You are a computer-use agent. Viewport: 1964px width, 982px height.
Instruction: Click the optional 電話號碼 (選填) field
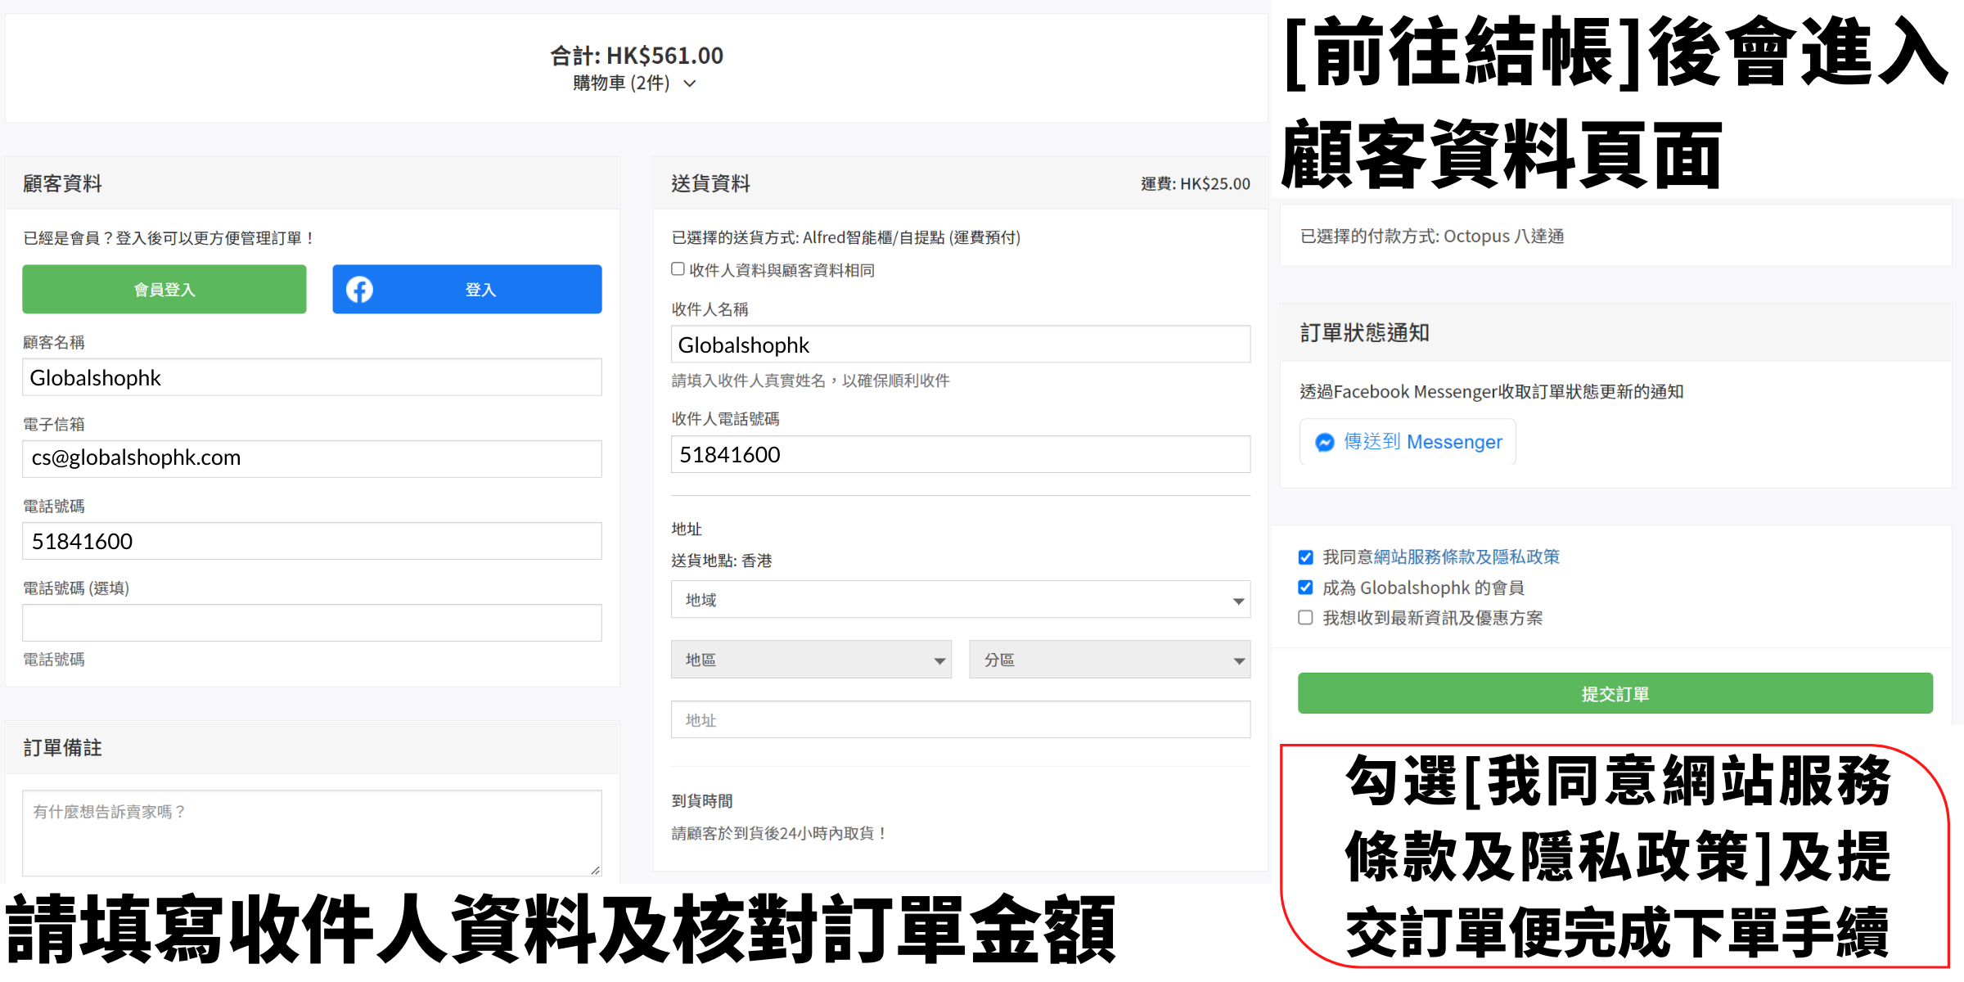(x=312, y=623)
